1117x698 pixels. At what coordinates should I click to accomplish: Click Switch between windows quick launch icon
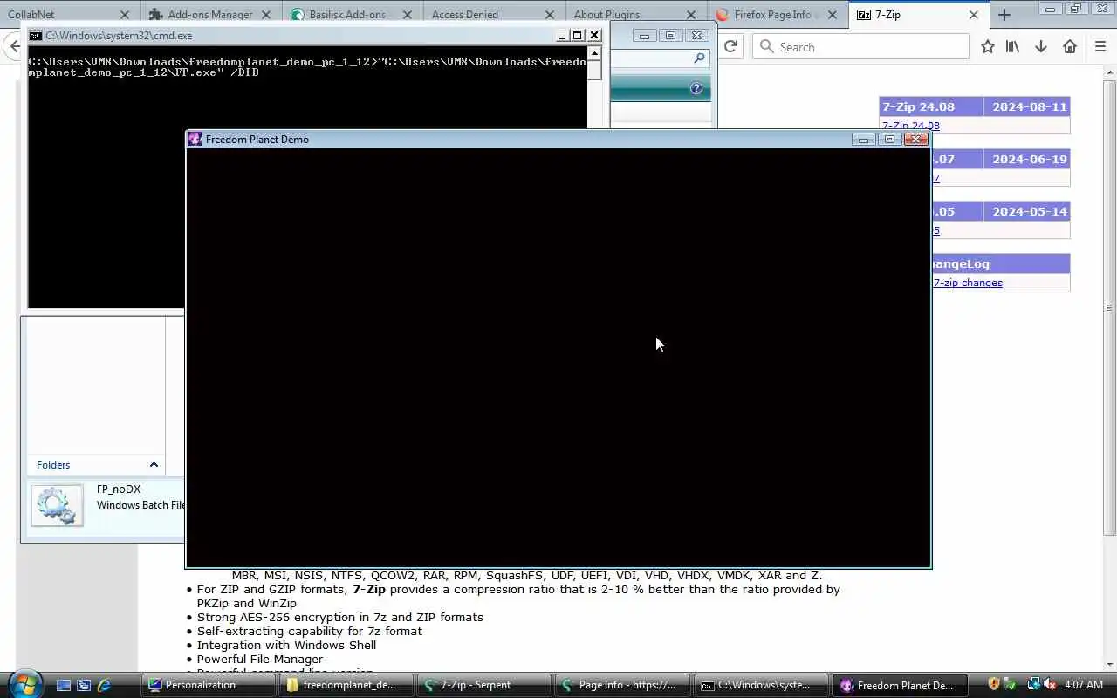[x=84, y=685]
